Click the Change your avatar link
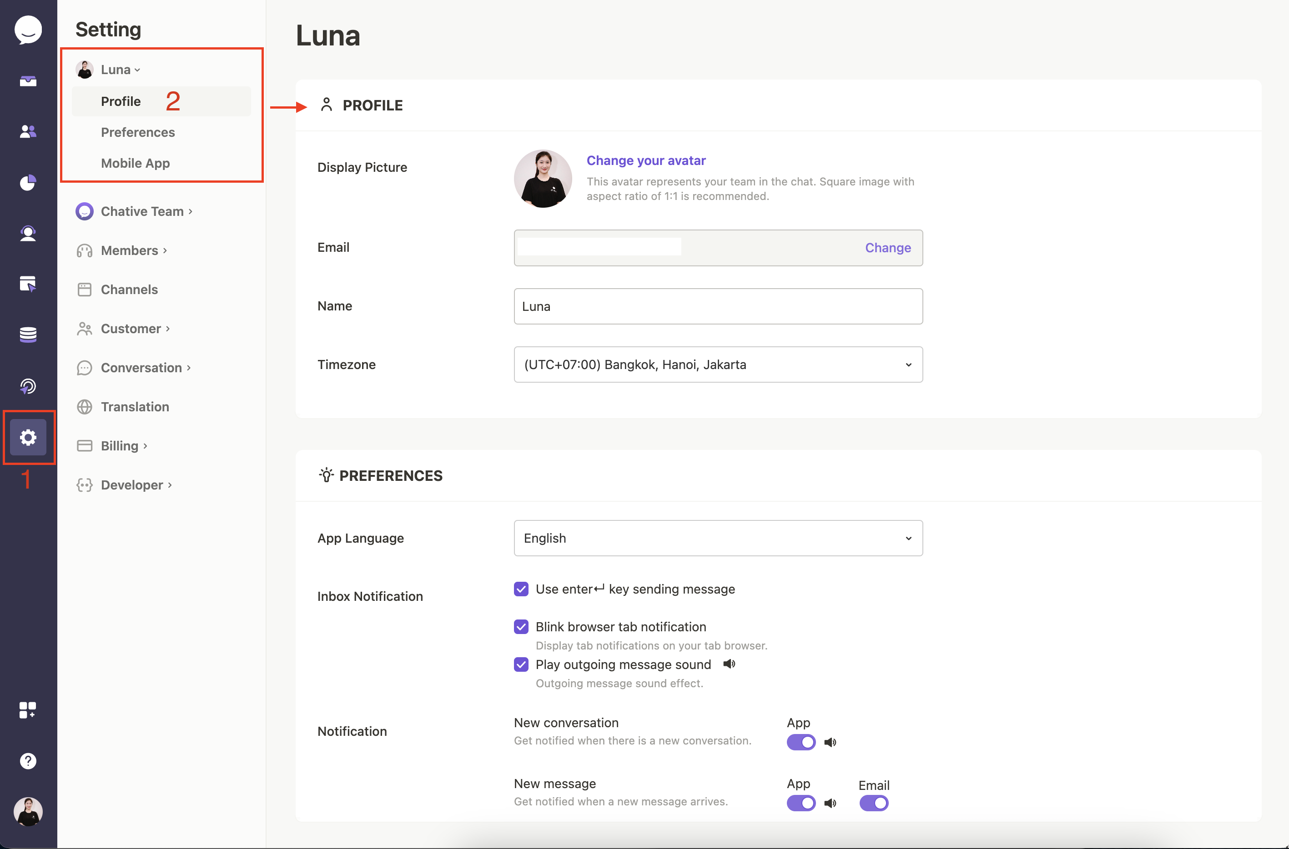Viewport: 1289px width, 849px height. point(646,160)
